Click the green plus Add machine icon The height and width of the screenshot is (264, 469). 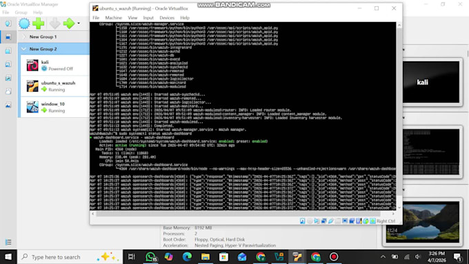(39, 23)
